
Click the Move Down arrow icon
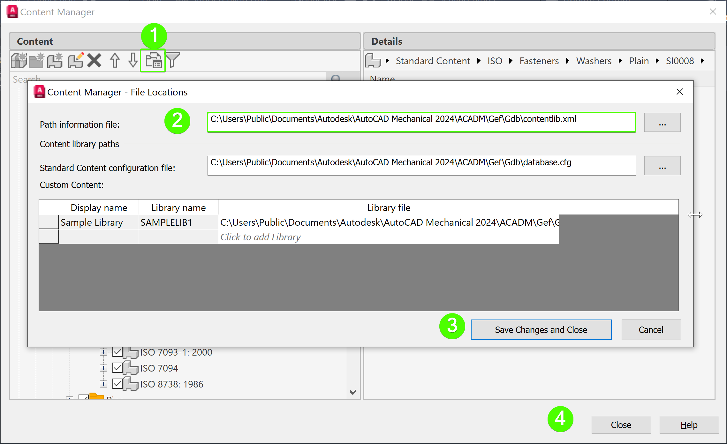(x=133, y=60)
